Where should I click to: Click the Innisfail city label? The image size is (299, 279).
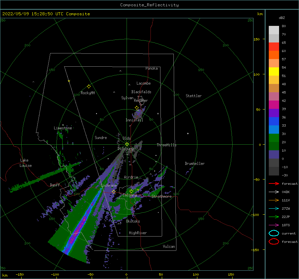(x=134, y=120)
